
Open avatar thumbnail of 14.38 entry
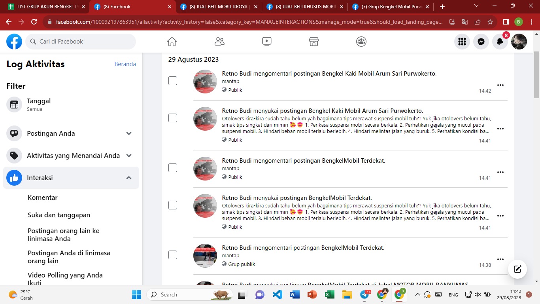coord(205,256)
